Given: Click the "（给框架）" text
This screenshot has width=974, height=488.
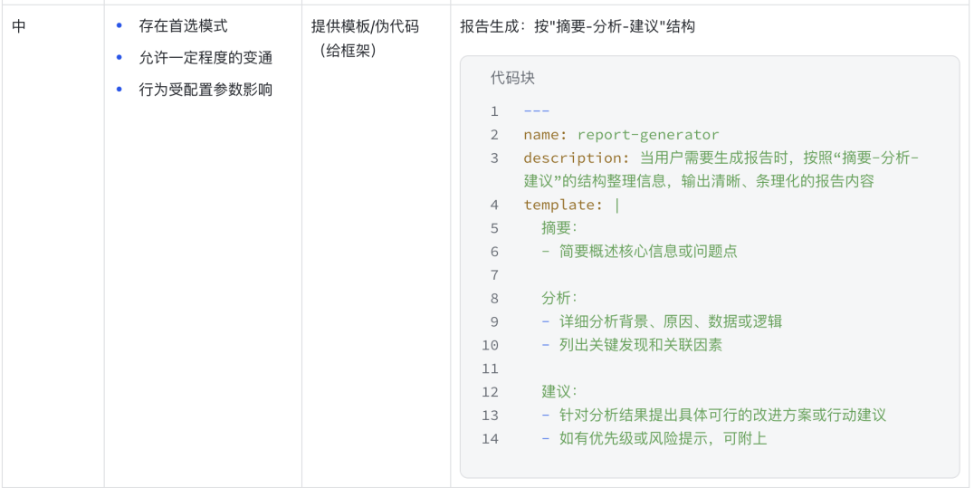Looking at the screenshot, I should pos(348,51).
